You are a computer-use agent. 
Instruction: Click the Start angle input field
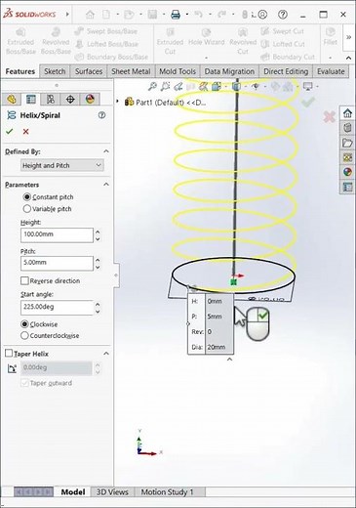tap(57, 308)
